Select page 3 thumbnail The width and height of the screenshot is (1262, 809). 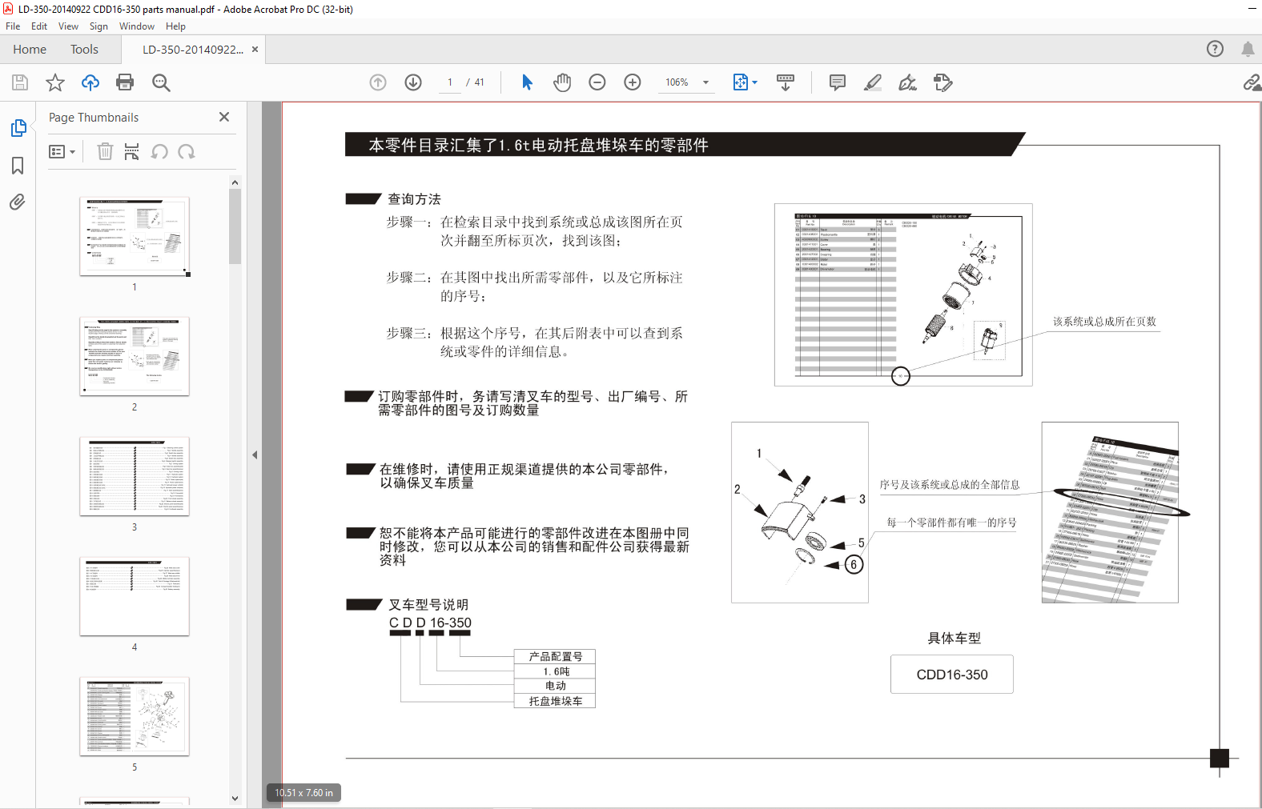tap(135, 476)
